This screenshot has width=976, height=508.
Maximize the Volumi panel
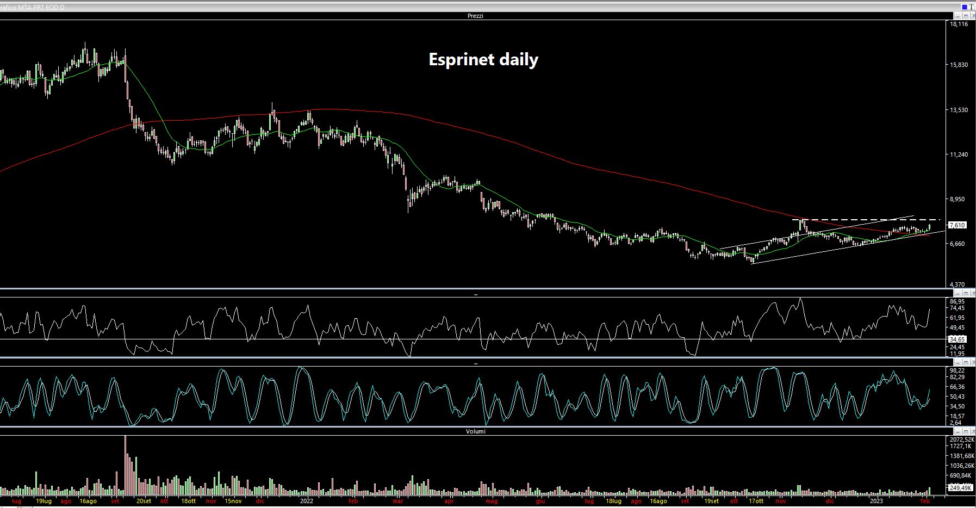click(x=966, y=431)
